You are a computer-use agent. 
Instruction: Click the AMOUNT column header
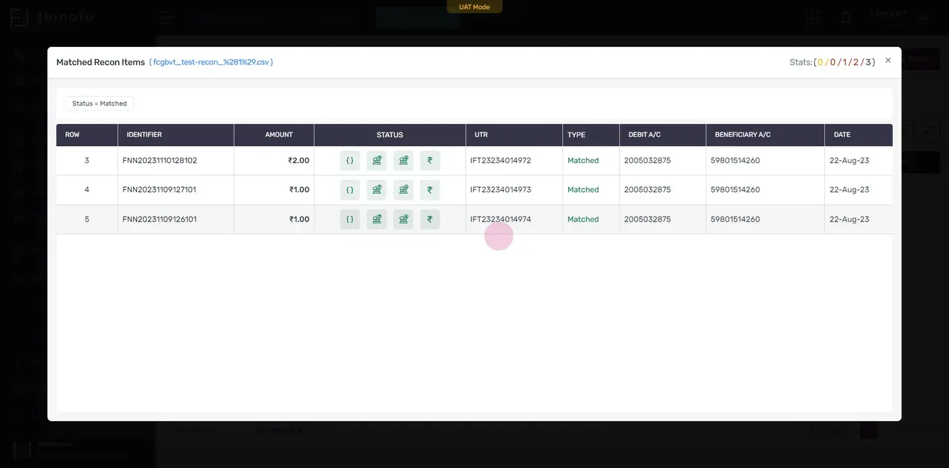274,134
